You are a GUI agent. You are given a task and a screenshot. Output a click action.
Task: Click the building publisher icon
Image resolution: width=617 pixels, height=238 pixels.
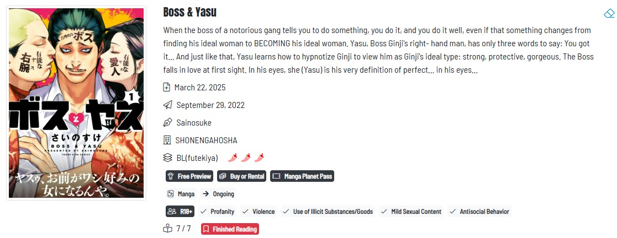[x=167, y=140]
